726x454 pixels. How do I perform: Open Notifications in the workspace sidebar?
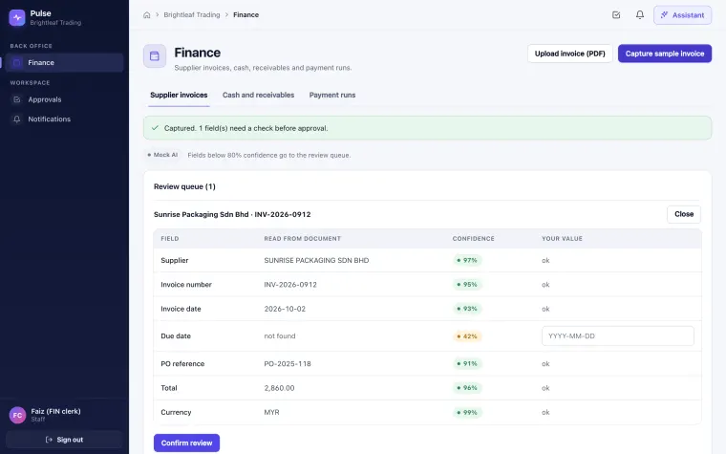(x=64, y=119)
